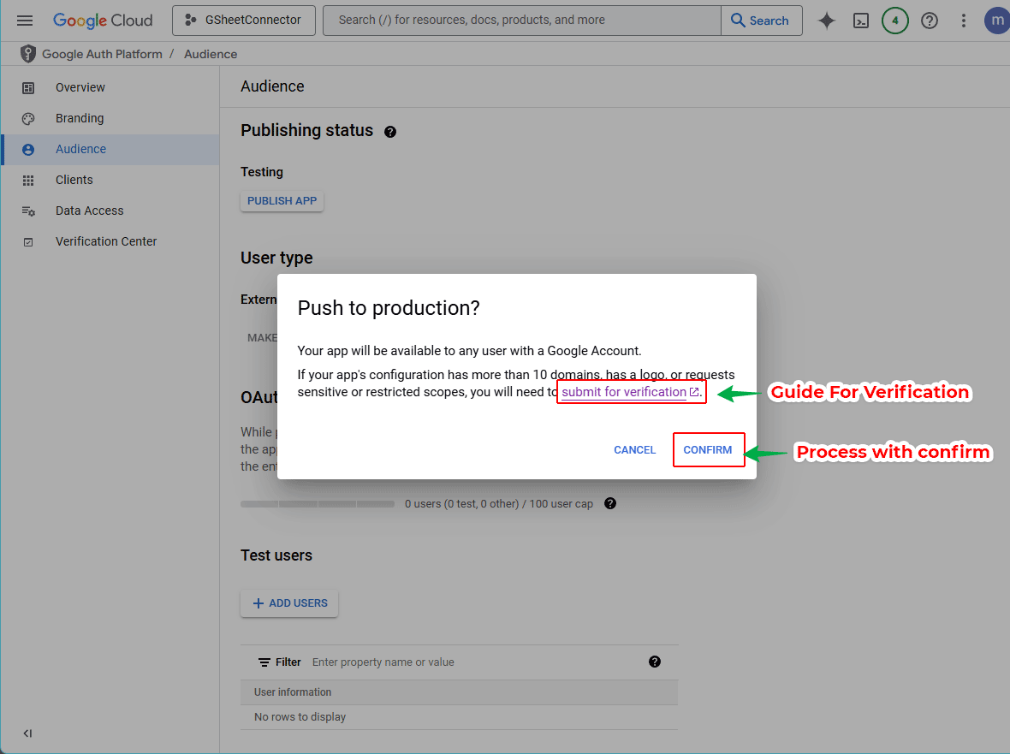This screenshot has width=1010, height=754.
Task: Select Audience in the sidebar
Action: 110,150
